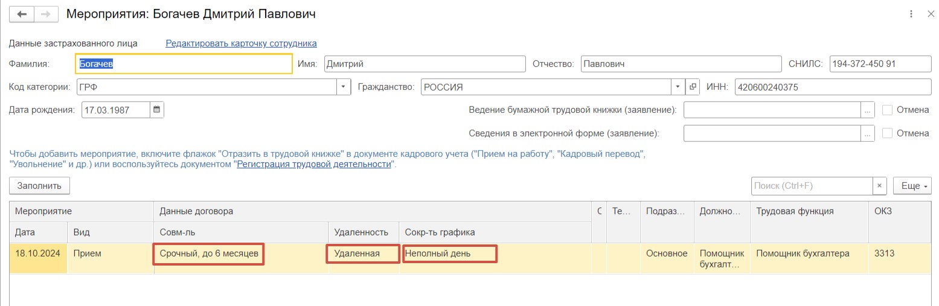Click the Сведения в электронной форме field

pyautogui.click(x=772, y=133)
